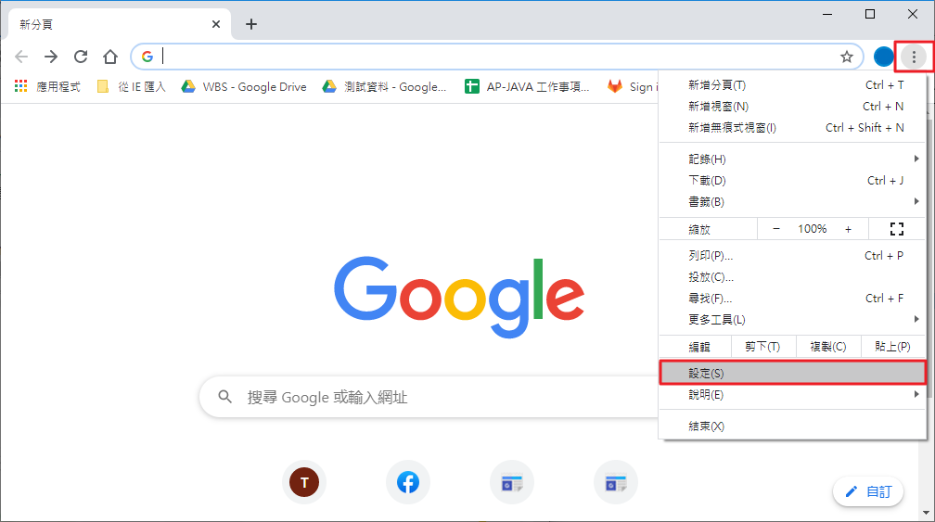
Task: Choose 新增視窗(N) from the menu
Action: click(793, 106)
